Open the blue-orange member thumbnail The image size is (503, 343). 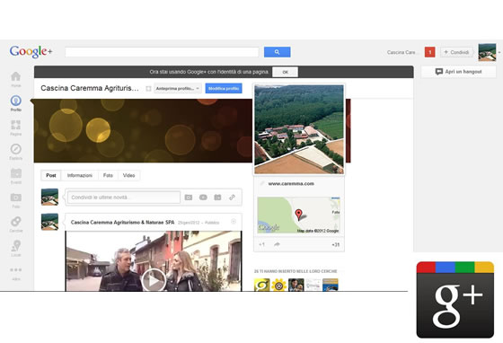click(331, 285)
